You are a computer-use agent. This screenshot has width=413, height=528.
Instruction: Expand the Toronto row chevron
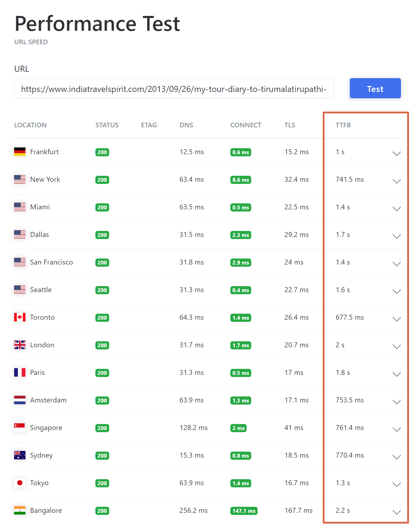(396, 319)
